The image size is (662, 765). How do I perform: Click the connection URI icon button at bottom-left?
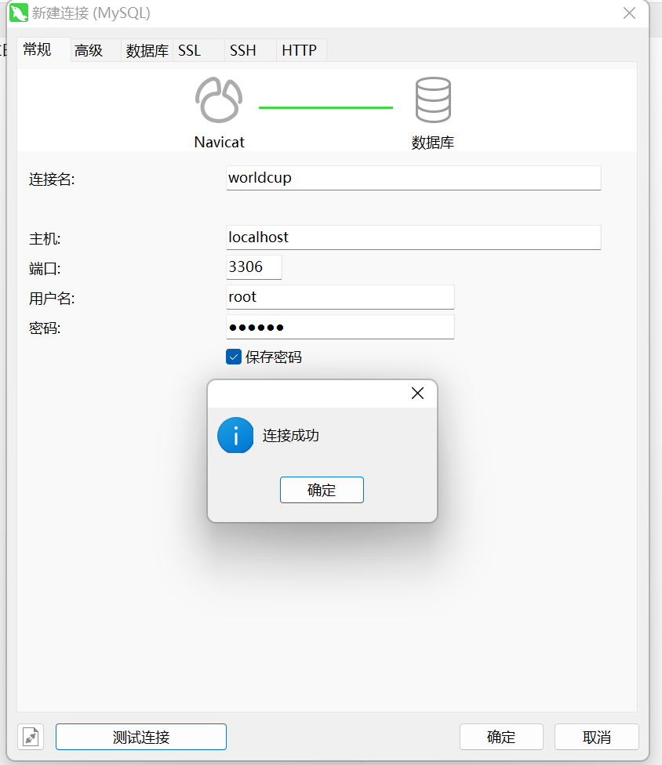31,737
